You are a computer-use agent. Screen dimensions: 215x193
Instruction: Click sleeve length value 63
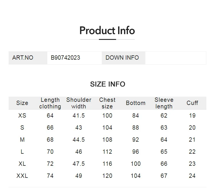[164, 128]
